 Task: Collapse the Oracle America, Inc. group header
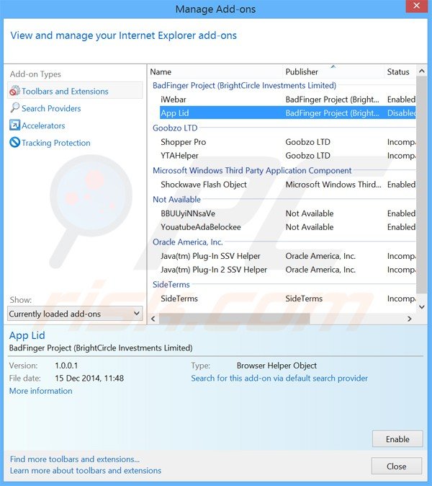coord(187,242)
